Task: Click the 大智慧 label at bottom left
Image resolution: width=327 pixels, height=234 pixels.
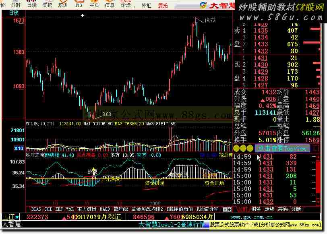Action: 11,224
